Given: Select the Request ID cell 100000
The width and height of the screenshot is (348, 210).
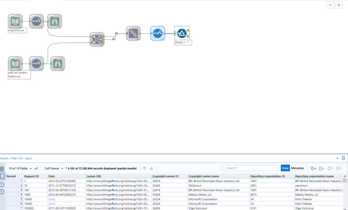Looking at the screenshot, I should pyautogui.click(x=35, y=208).
